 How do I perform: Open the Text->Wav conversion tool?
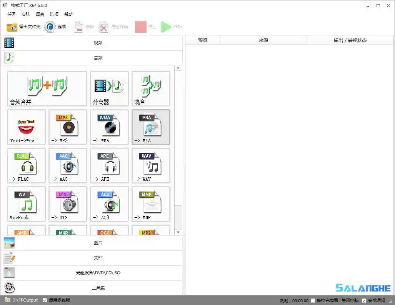(26, 127)
